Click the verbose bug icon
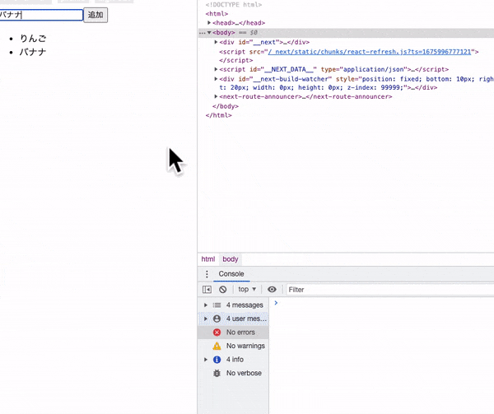 click(217, 373)
